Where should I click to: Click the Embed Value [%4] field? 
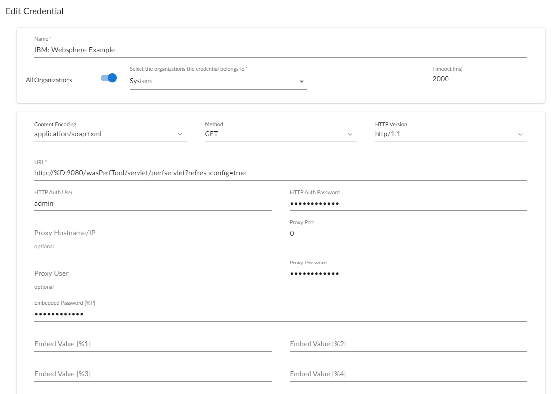pyautogui.click(x=409, y=374)
